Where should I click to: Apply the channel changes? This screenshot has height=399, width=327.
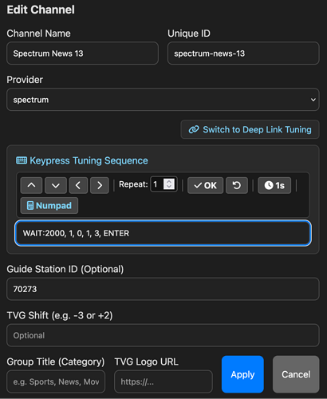point(242,374)
